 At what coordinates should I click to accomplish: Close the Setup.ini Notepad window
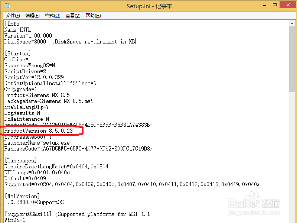tap(288, 4)
